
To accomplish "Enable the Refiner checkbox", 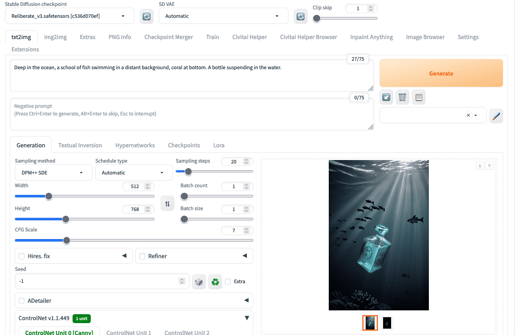I will tap(143, 256).
